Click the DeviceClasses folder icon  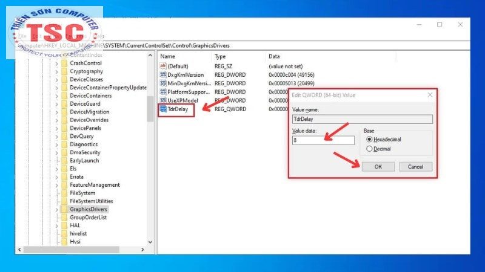pyautogui.click(x=64, y=79)
